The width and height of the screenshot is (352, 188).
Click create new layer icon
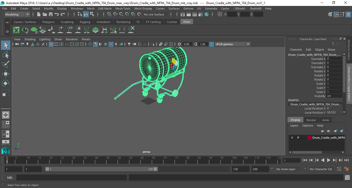pos(336,131)
